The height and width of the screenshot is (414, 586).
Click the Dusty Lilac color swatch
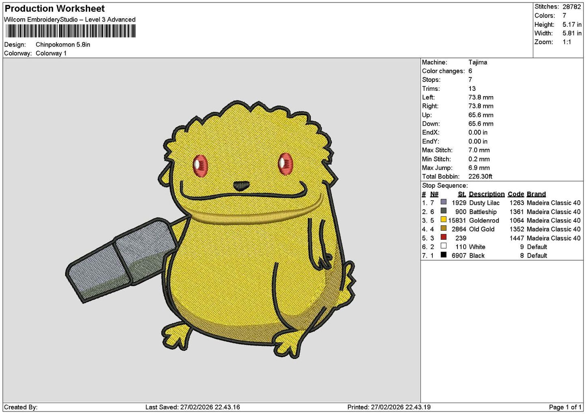(444, 202)
